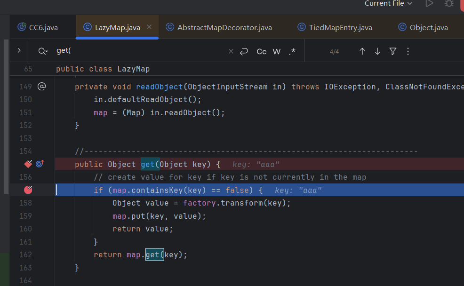
Task: Toggle whole Words (W) option
Action: pyautogui.click(x=276, y=51)
